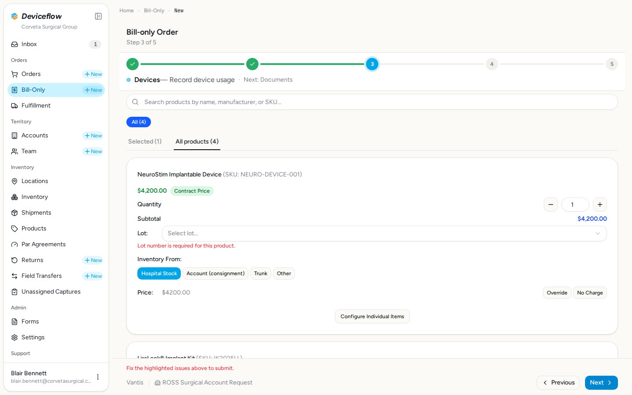Click the Field Transfers arrows icon

pyautogui.click(x=14, y=276)
